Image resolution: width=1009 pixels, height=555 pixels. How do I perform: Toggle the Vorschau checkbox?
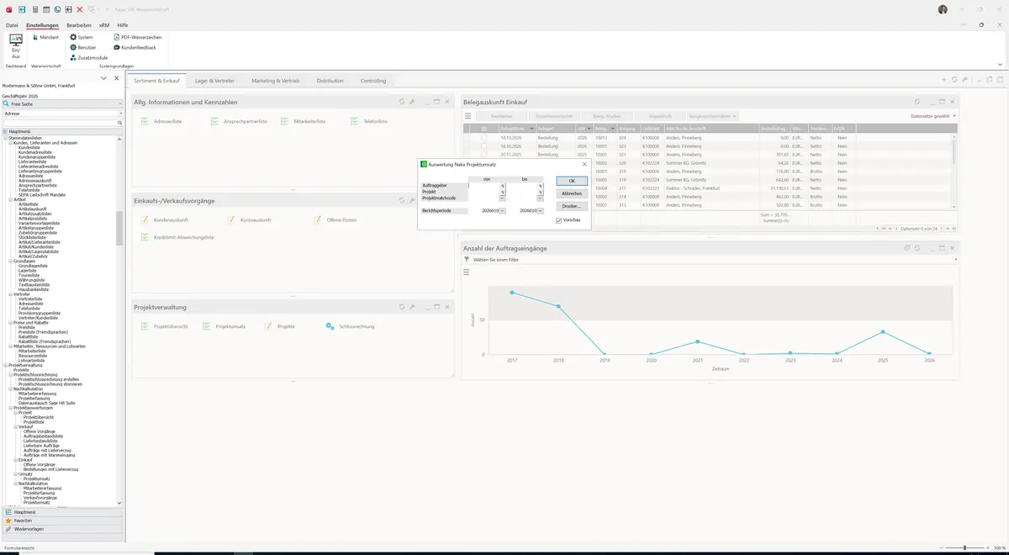pyautogui.click(x=558, y=220)
